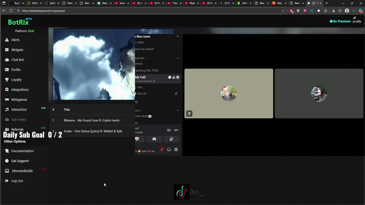The image size is (365, 205).
Task: Open voice channel settings gear
Action: coord(178,77)
